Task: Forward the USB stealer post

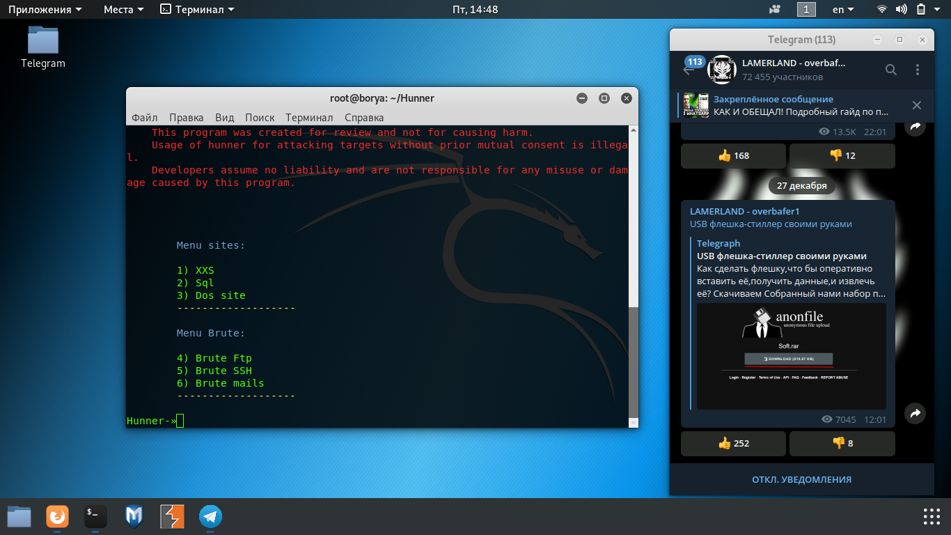Action: coord(915,414)
